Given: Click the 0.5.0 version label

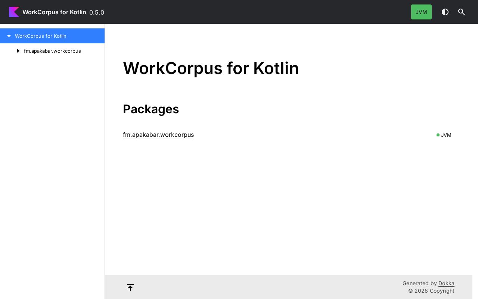Looking at the screenshot, I should [x=97, y=12].
